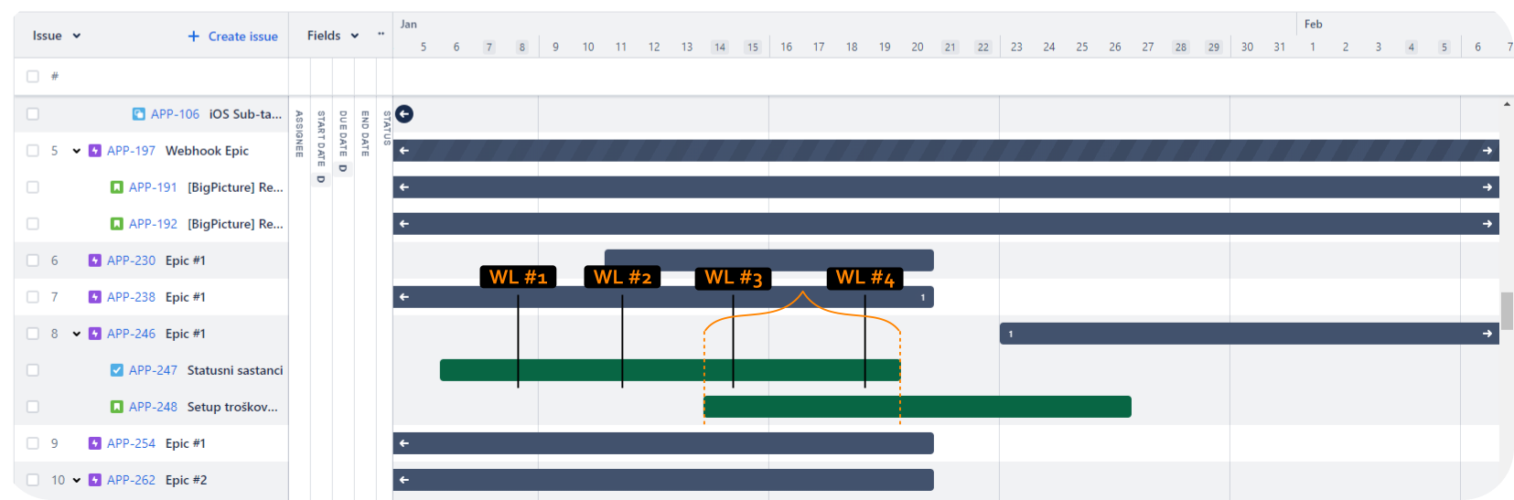Tick the select-all checkbox in the header row
Image resolution: width=1514 pixels, height=500 pixels.
33,76
